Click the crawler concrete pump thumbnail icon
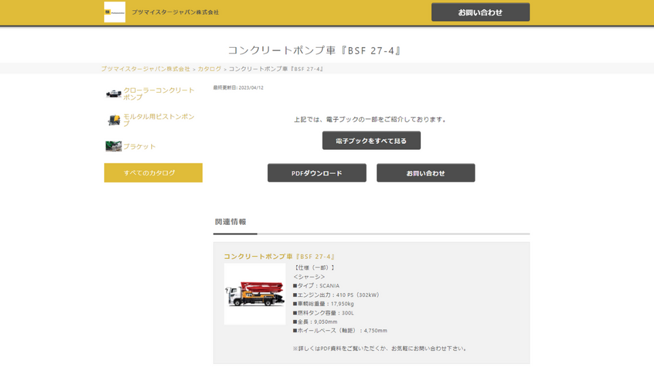654x368 pixels. tap(114, 93)
